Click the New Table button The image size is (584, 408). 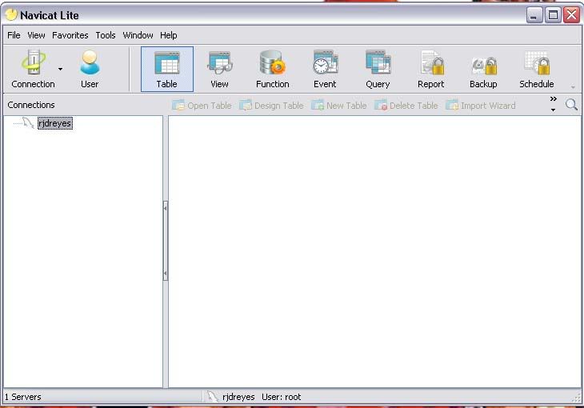[x=339, y=106]
